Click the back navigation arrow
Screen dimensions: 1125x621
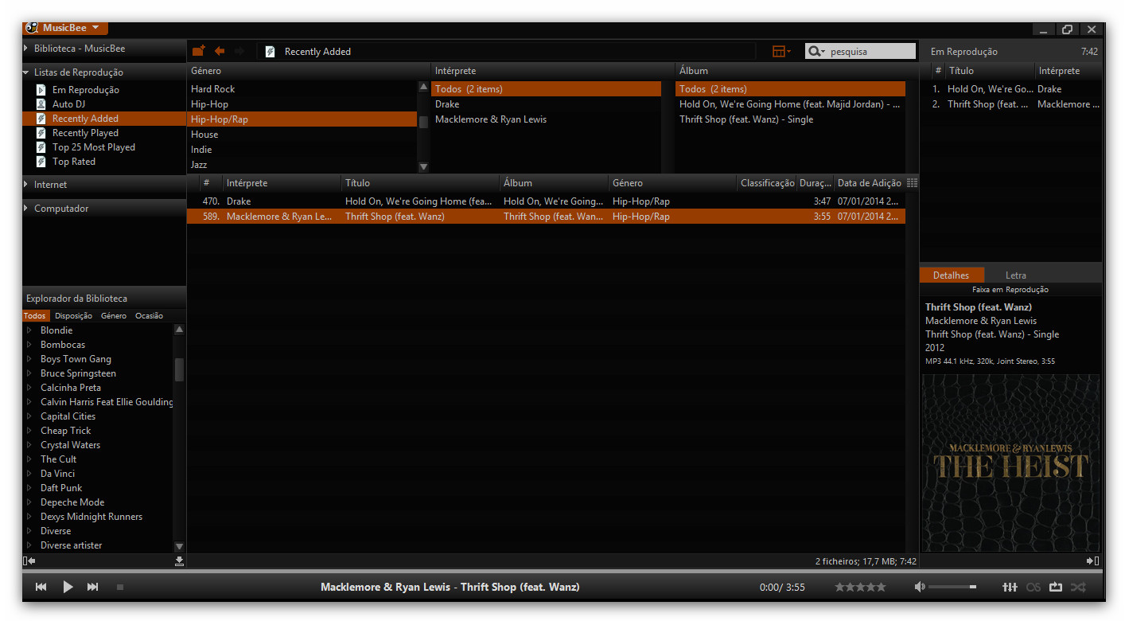219,50
